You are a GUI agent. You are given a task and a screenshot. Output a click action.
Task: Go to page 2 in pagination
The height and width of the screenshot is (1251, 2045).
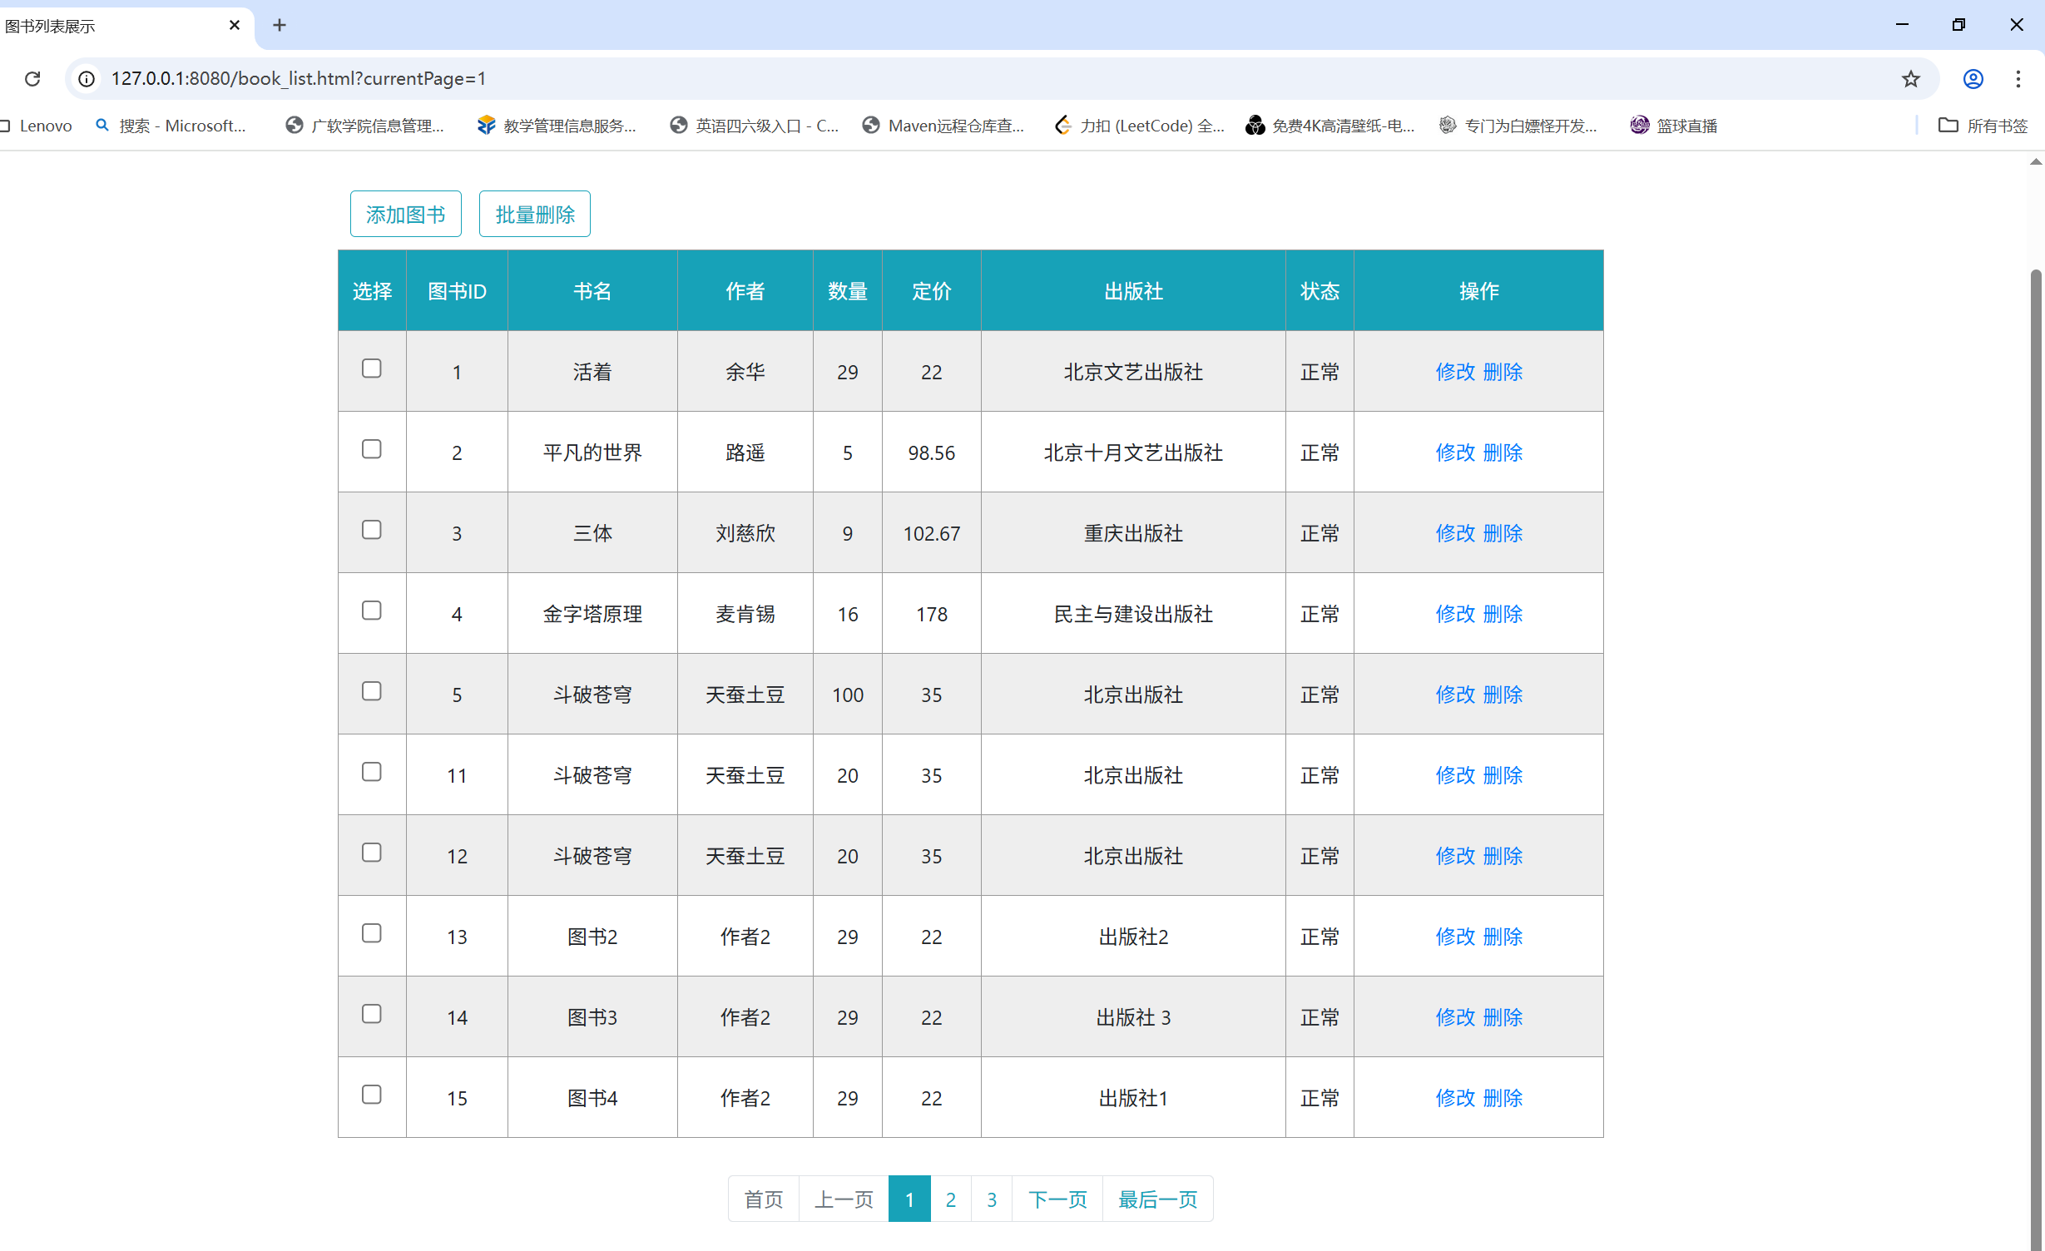point(950,1199)
